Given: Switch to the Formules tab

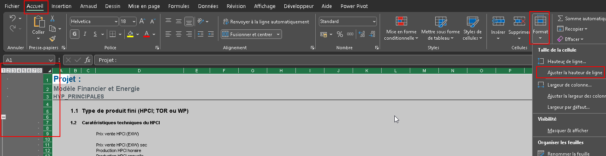Looking at the screenshot, I should click(179, 6).
